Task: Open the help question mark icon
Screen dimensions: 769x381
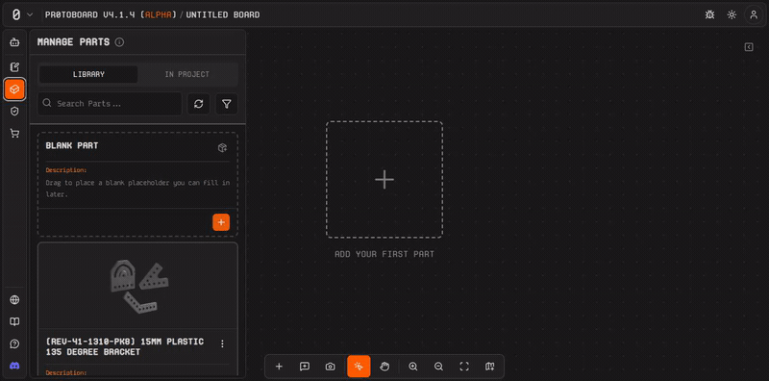Action: [14, 343]
